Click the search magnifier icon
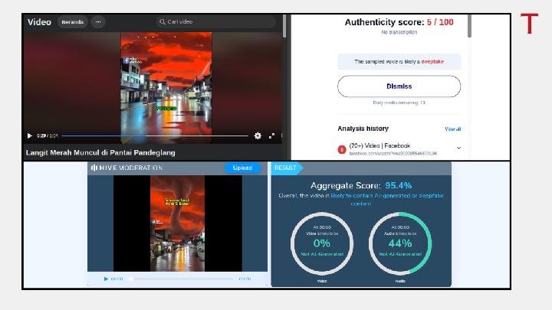This screenshot has width=552, height=310. (x=163, y=22)
